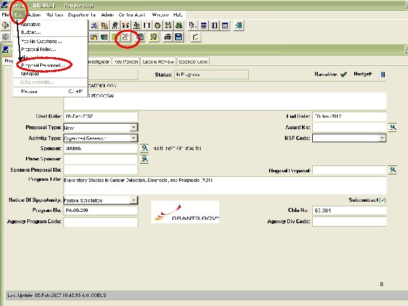Choose Budget... from the Edit menu
This screenshot has height=306, width=408.
pos(50,32)
